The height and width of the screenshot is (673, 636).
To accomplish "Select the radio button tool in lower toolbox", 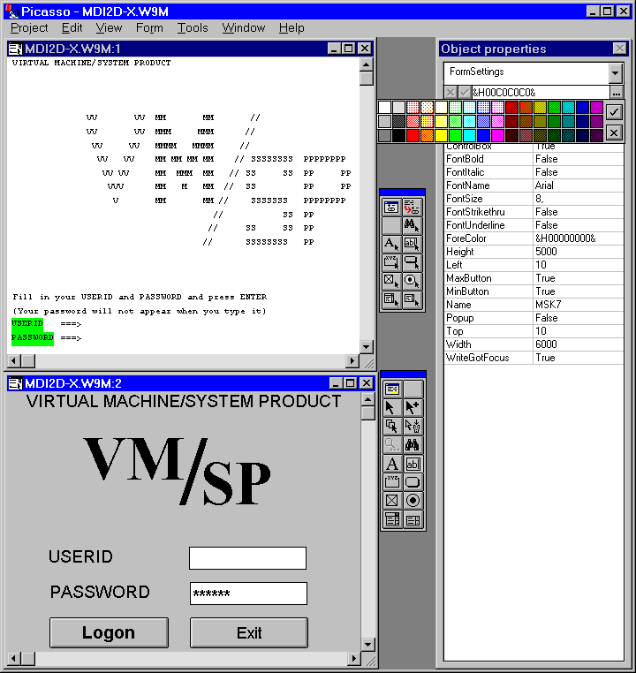I will tap(413, 501).
